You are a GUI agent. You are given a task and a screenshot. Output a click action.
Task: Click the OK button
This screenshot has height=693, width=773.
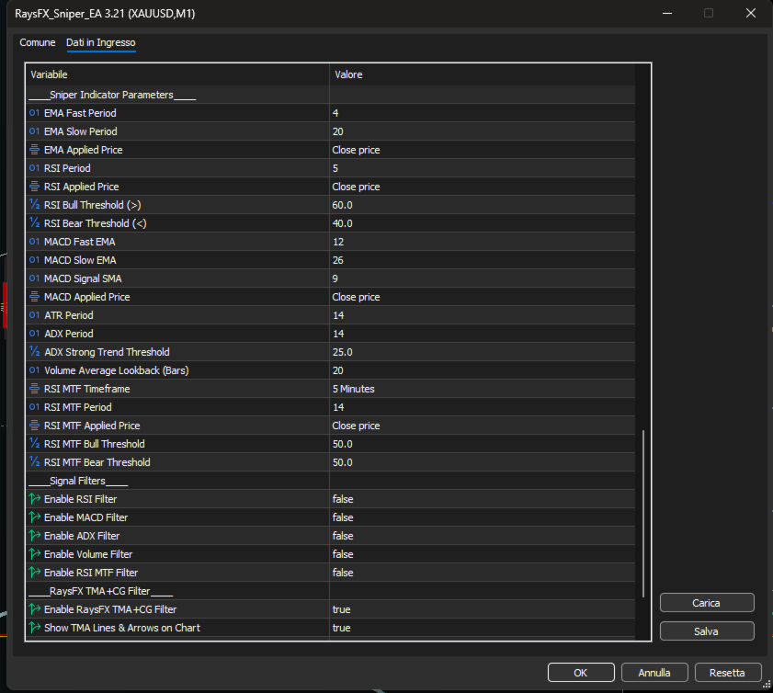tap(581, 672)
